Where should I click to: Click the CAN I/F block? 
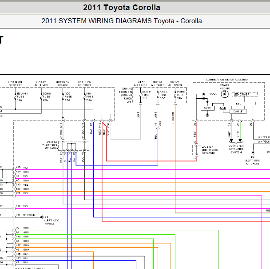tap(238, 112)
